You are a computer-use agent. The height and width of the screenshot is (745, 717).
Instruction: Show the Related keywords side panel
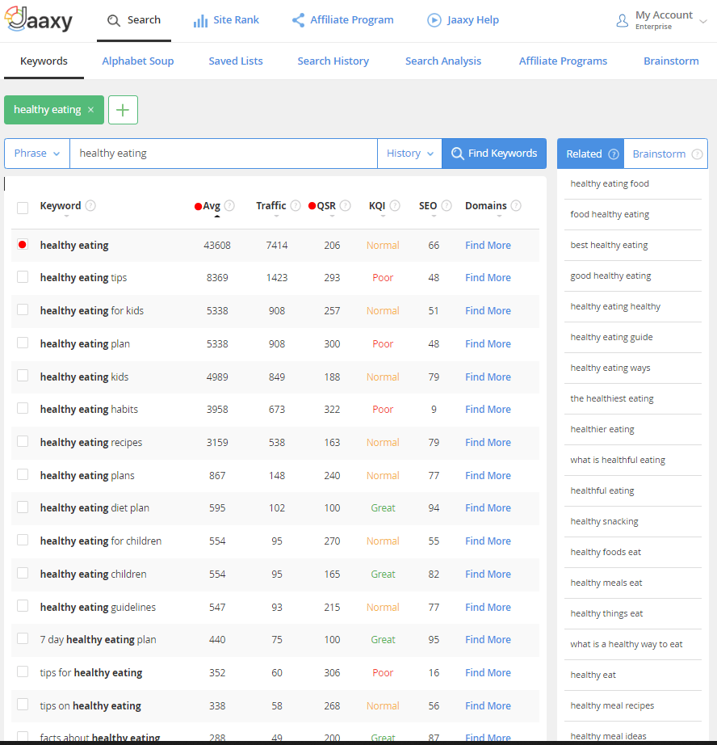pyautogui.click(x=591, y=154)
